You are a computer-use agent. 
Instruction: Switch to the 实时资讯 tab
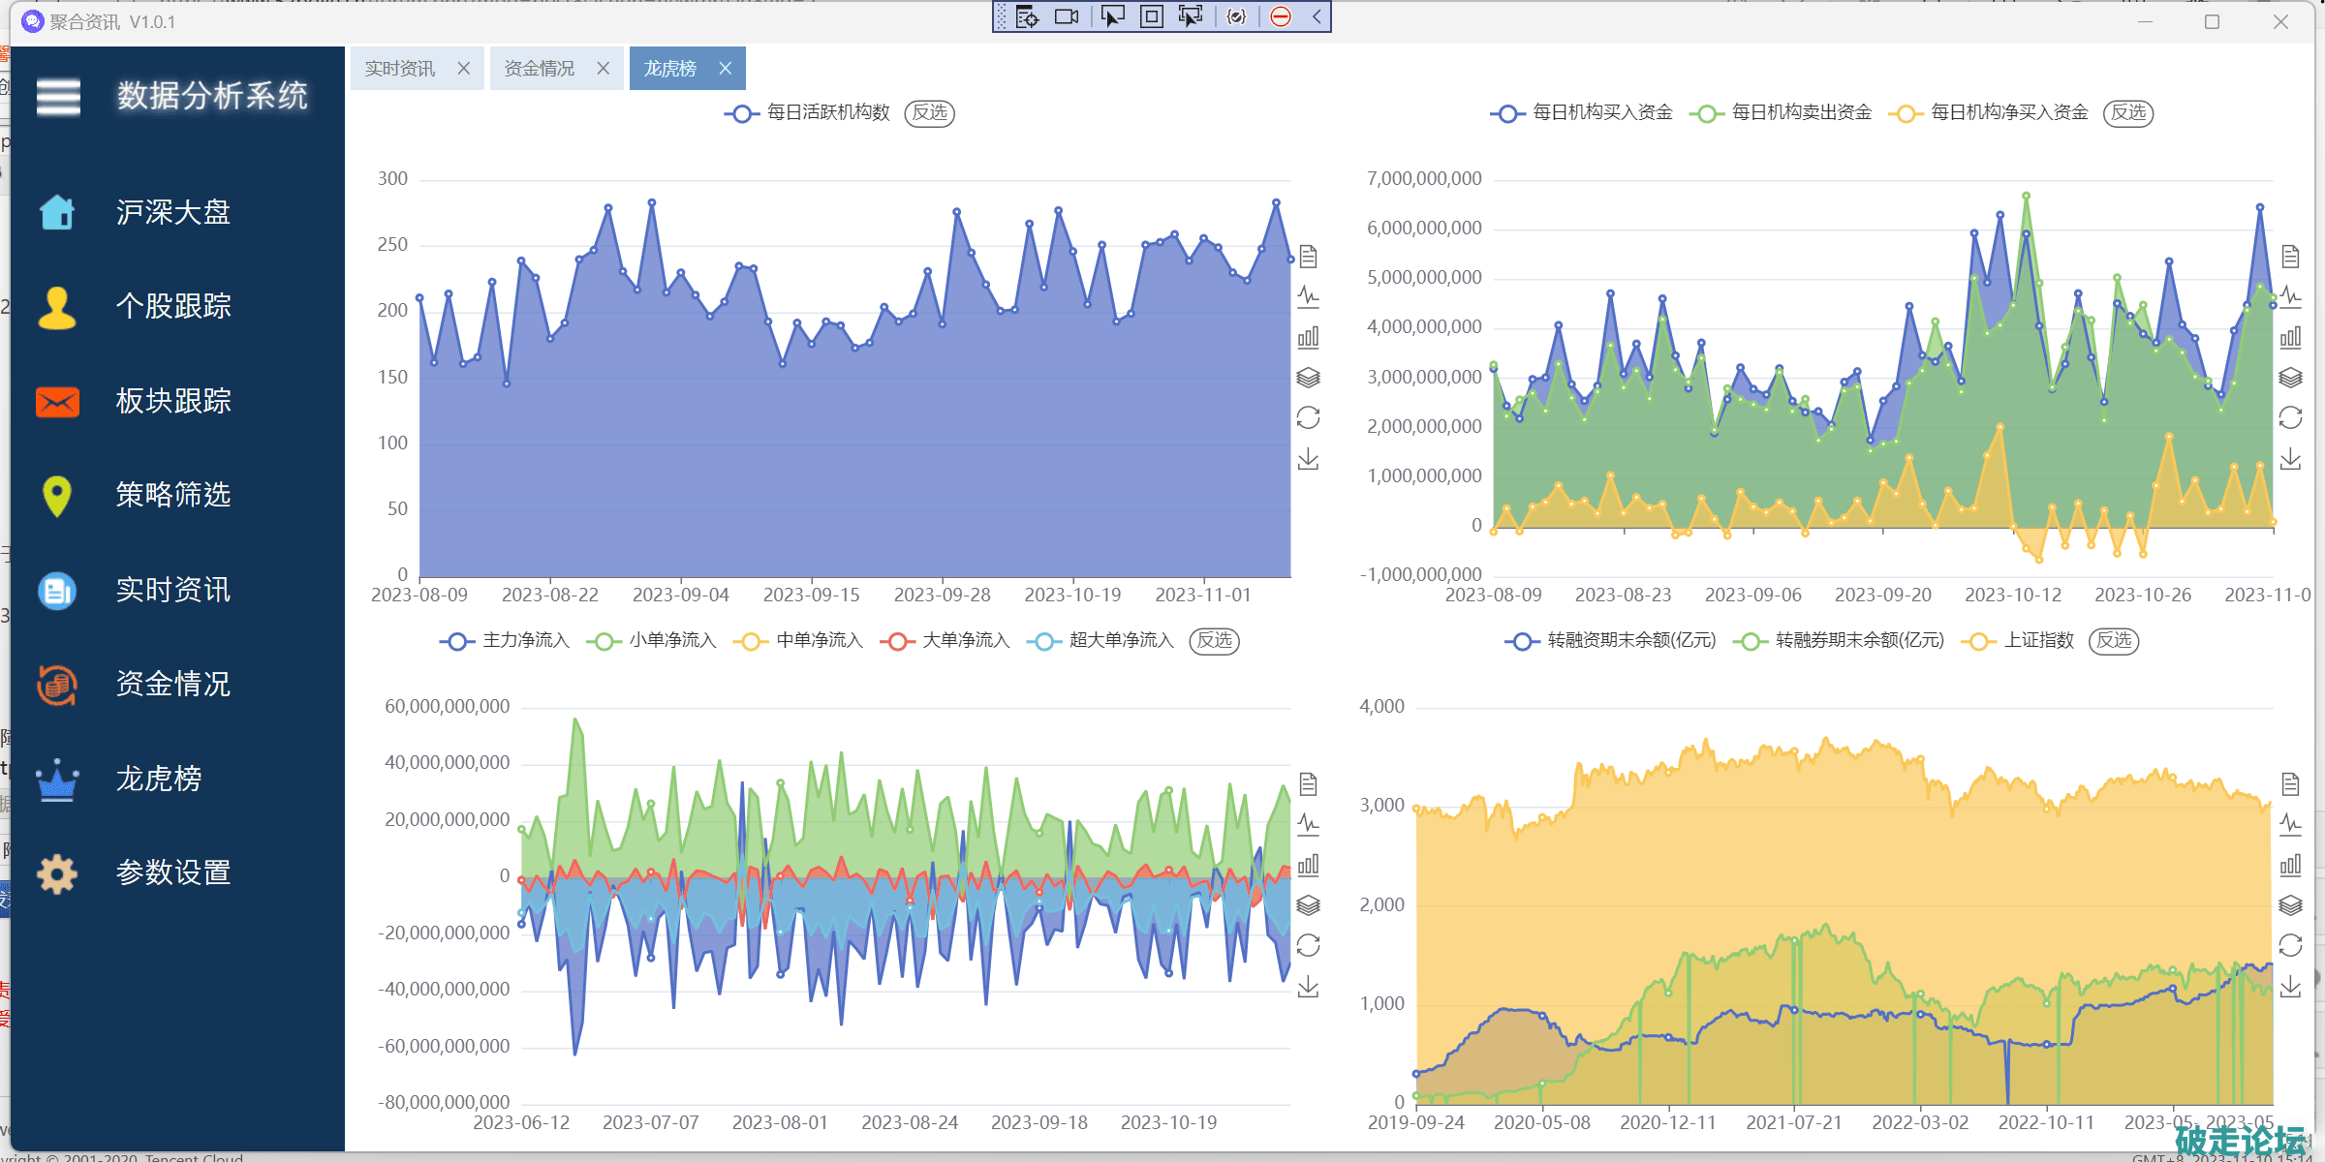399,68
